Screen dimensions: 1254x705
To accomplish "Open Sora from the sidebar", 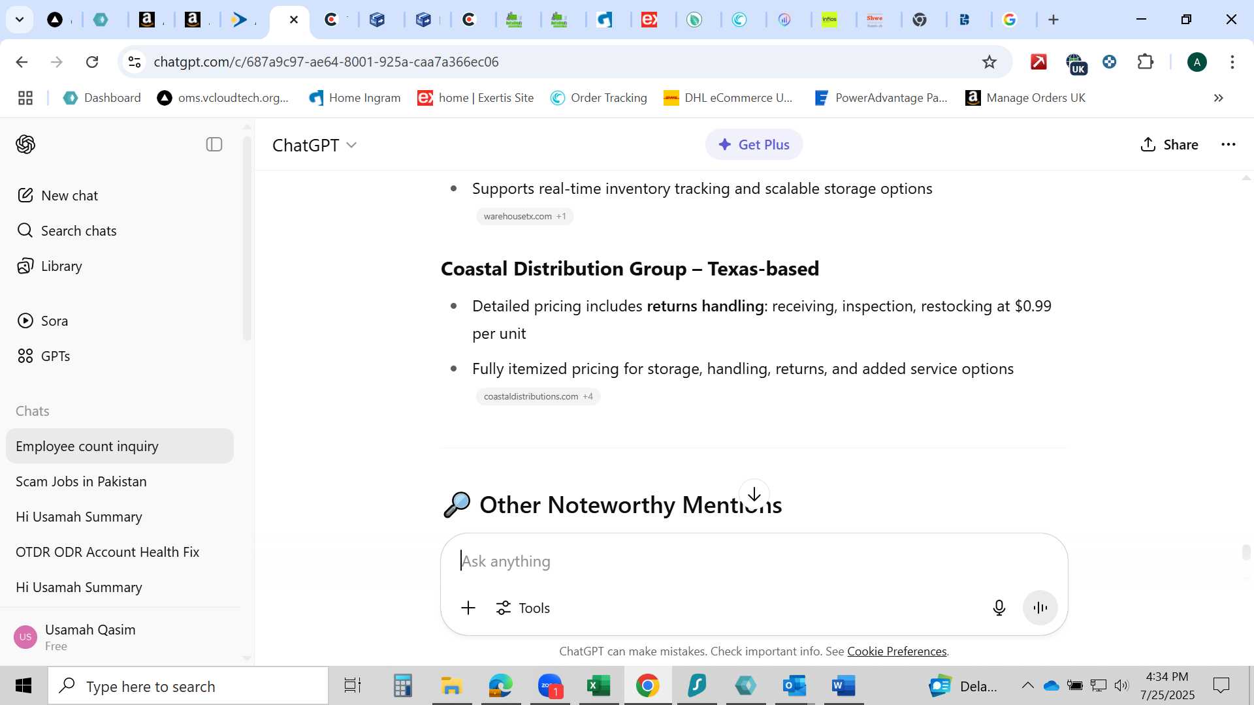I will (42, 321).
